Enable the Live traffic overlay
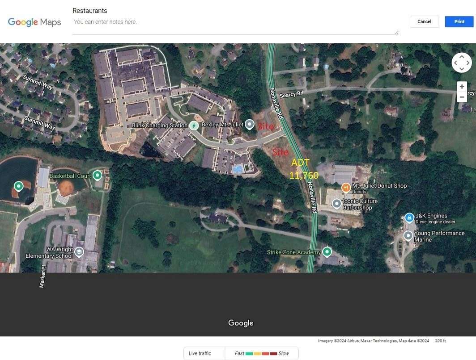Screen dimensions: 476x360 (204, 353)
